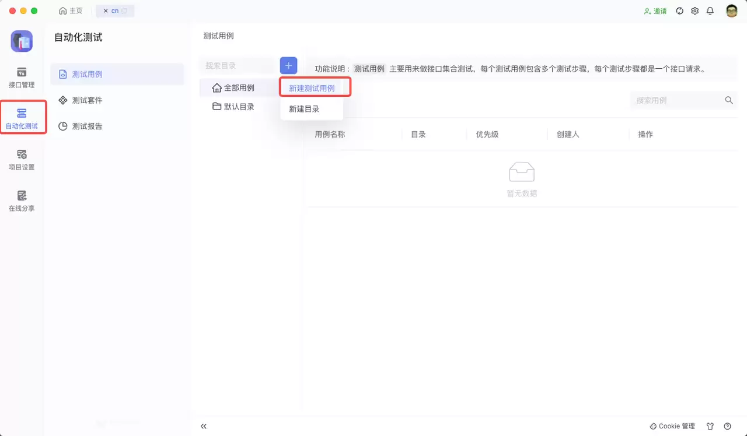Open notifications bell icon
The height and width of the screenshot is (436, 747).
tap(710, 11)
